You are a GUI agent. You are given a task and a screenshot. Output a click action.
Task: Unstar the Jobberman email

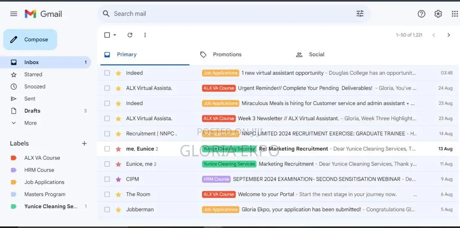click(x=118, y=210)
